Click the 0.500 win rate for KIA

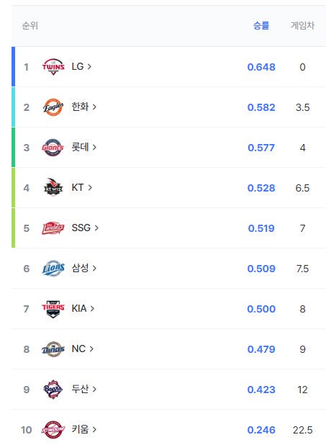[x=261, y=309]
